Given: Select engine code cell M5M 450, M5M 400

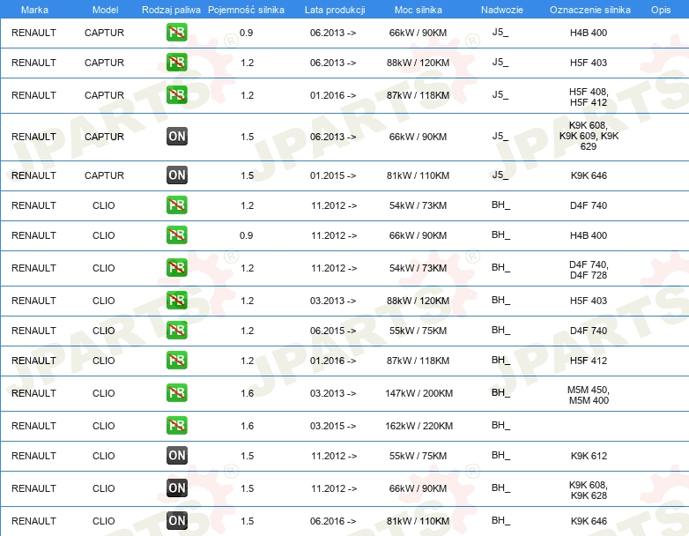Looking at the screenshot, I should coord(589,395).
